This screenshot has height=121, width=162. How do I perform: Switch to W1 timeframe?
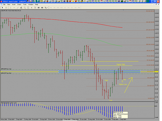coord(75,8)
